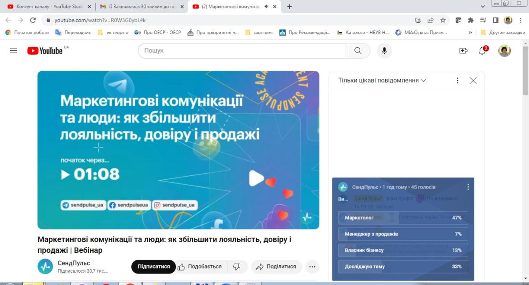Screen dimensions: 529x285
Task: Open Chrome profile avatar
Action: tap(508, 20)
